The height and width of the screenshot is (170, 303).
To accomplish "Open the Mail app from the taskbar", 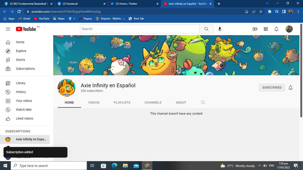I will click(136, 166).
